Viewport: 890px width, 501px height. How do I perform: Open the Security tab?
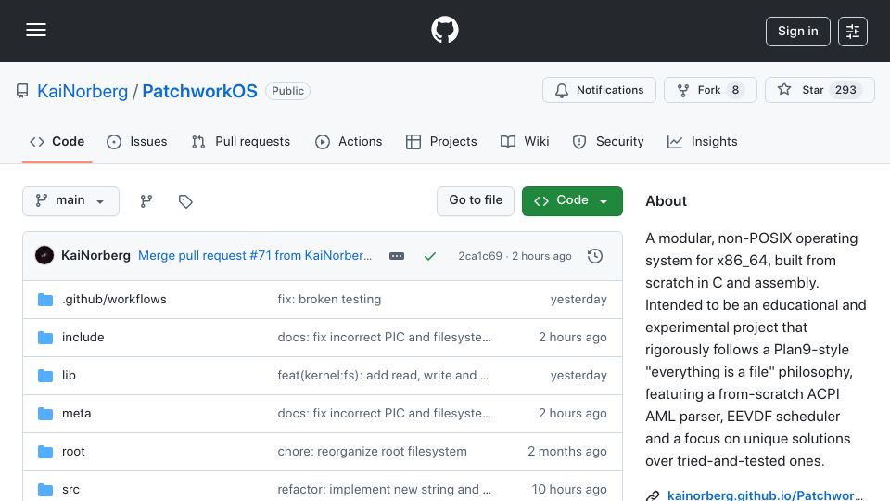pos(608,141)
